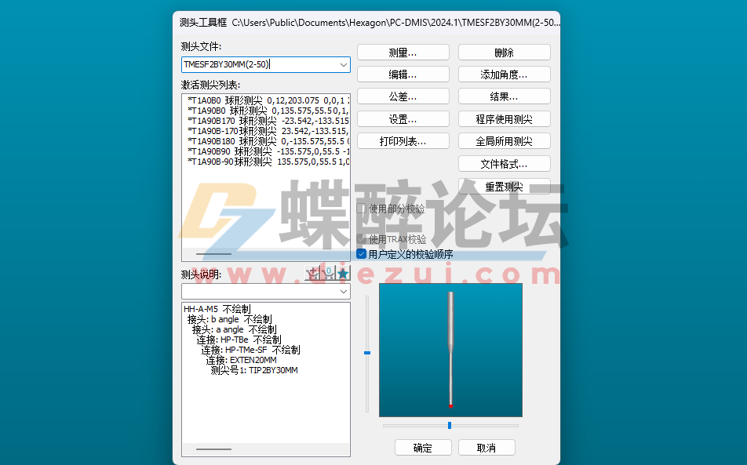Click the 结果 button
Image resolution: width=747 pixels, height=465 pixels.
[504, 96]
